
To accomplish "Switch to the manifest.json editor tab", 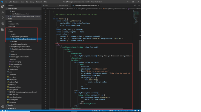I will 62,5.
